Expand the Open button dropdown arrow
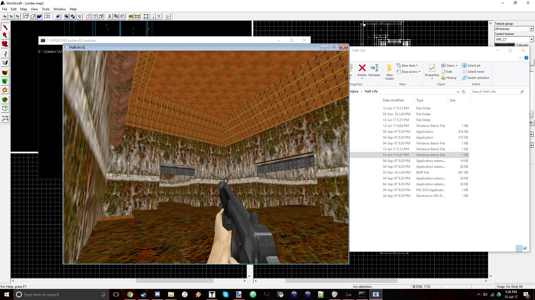535x300 pixels. 456,66
